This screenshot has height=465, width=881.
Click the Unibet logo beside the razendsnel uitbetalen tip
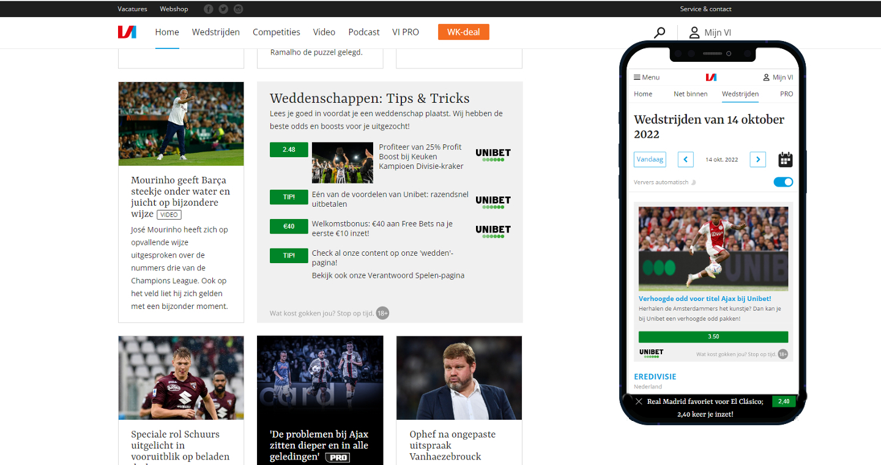(493, 203)
